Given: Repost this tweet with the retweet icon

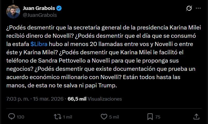Looking at the screenshot, I should [x=57, y=117].
